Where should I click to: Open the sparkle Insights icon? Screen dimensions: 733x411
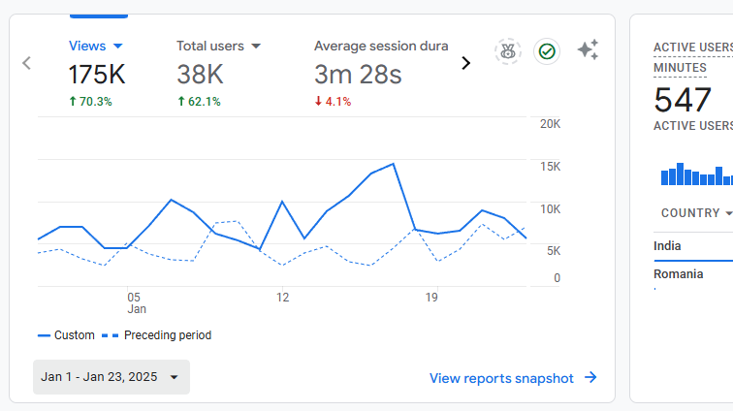[588, 49]
